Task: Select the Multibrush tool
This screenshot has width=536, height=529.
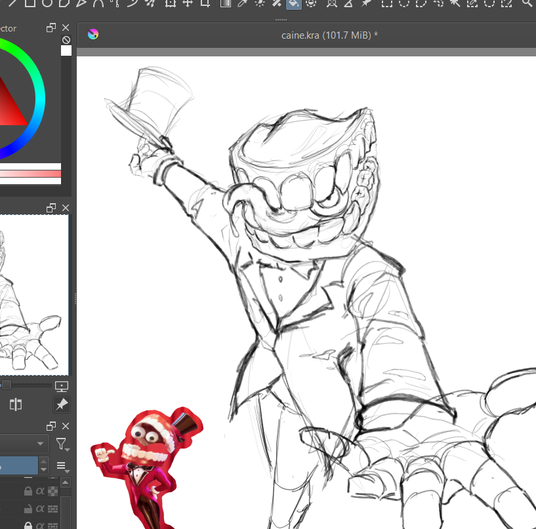Action: pos(150,3)
